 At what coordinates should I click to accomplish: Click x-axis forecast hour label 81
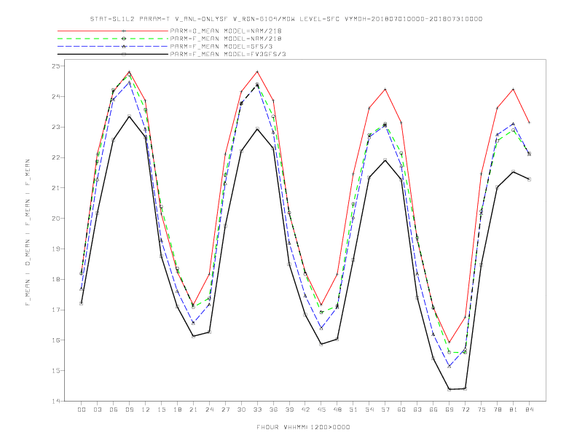tap(514, 410)
